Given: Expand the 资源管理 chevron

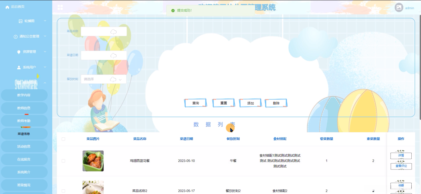Looking at the screenshot, I should pos(45,52).
